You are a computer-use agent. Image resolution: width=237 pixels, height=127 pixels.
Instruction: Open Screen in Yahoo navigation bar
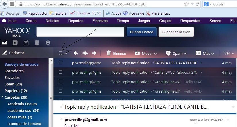[215, 21]
